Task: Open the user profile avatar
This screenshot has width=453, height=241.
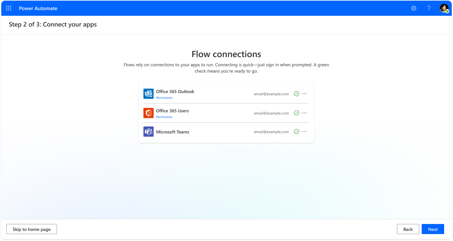Action: 444,8
